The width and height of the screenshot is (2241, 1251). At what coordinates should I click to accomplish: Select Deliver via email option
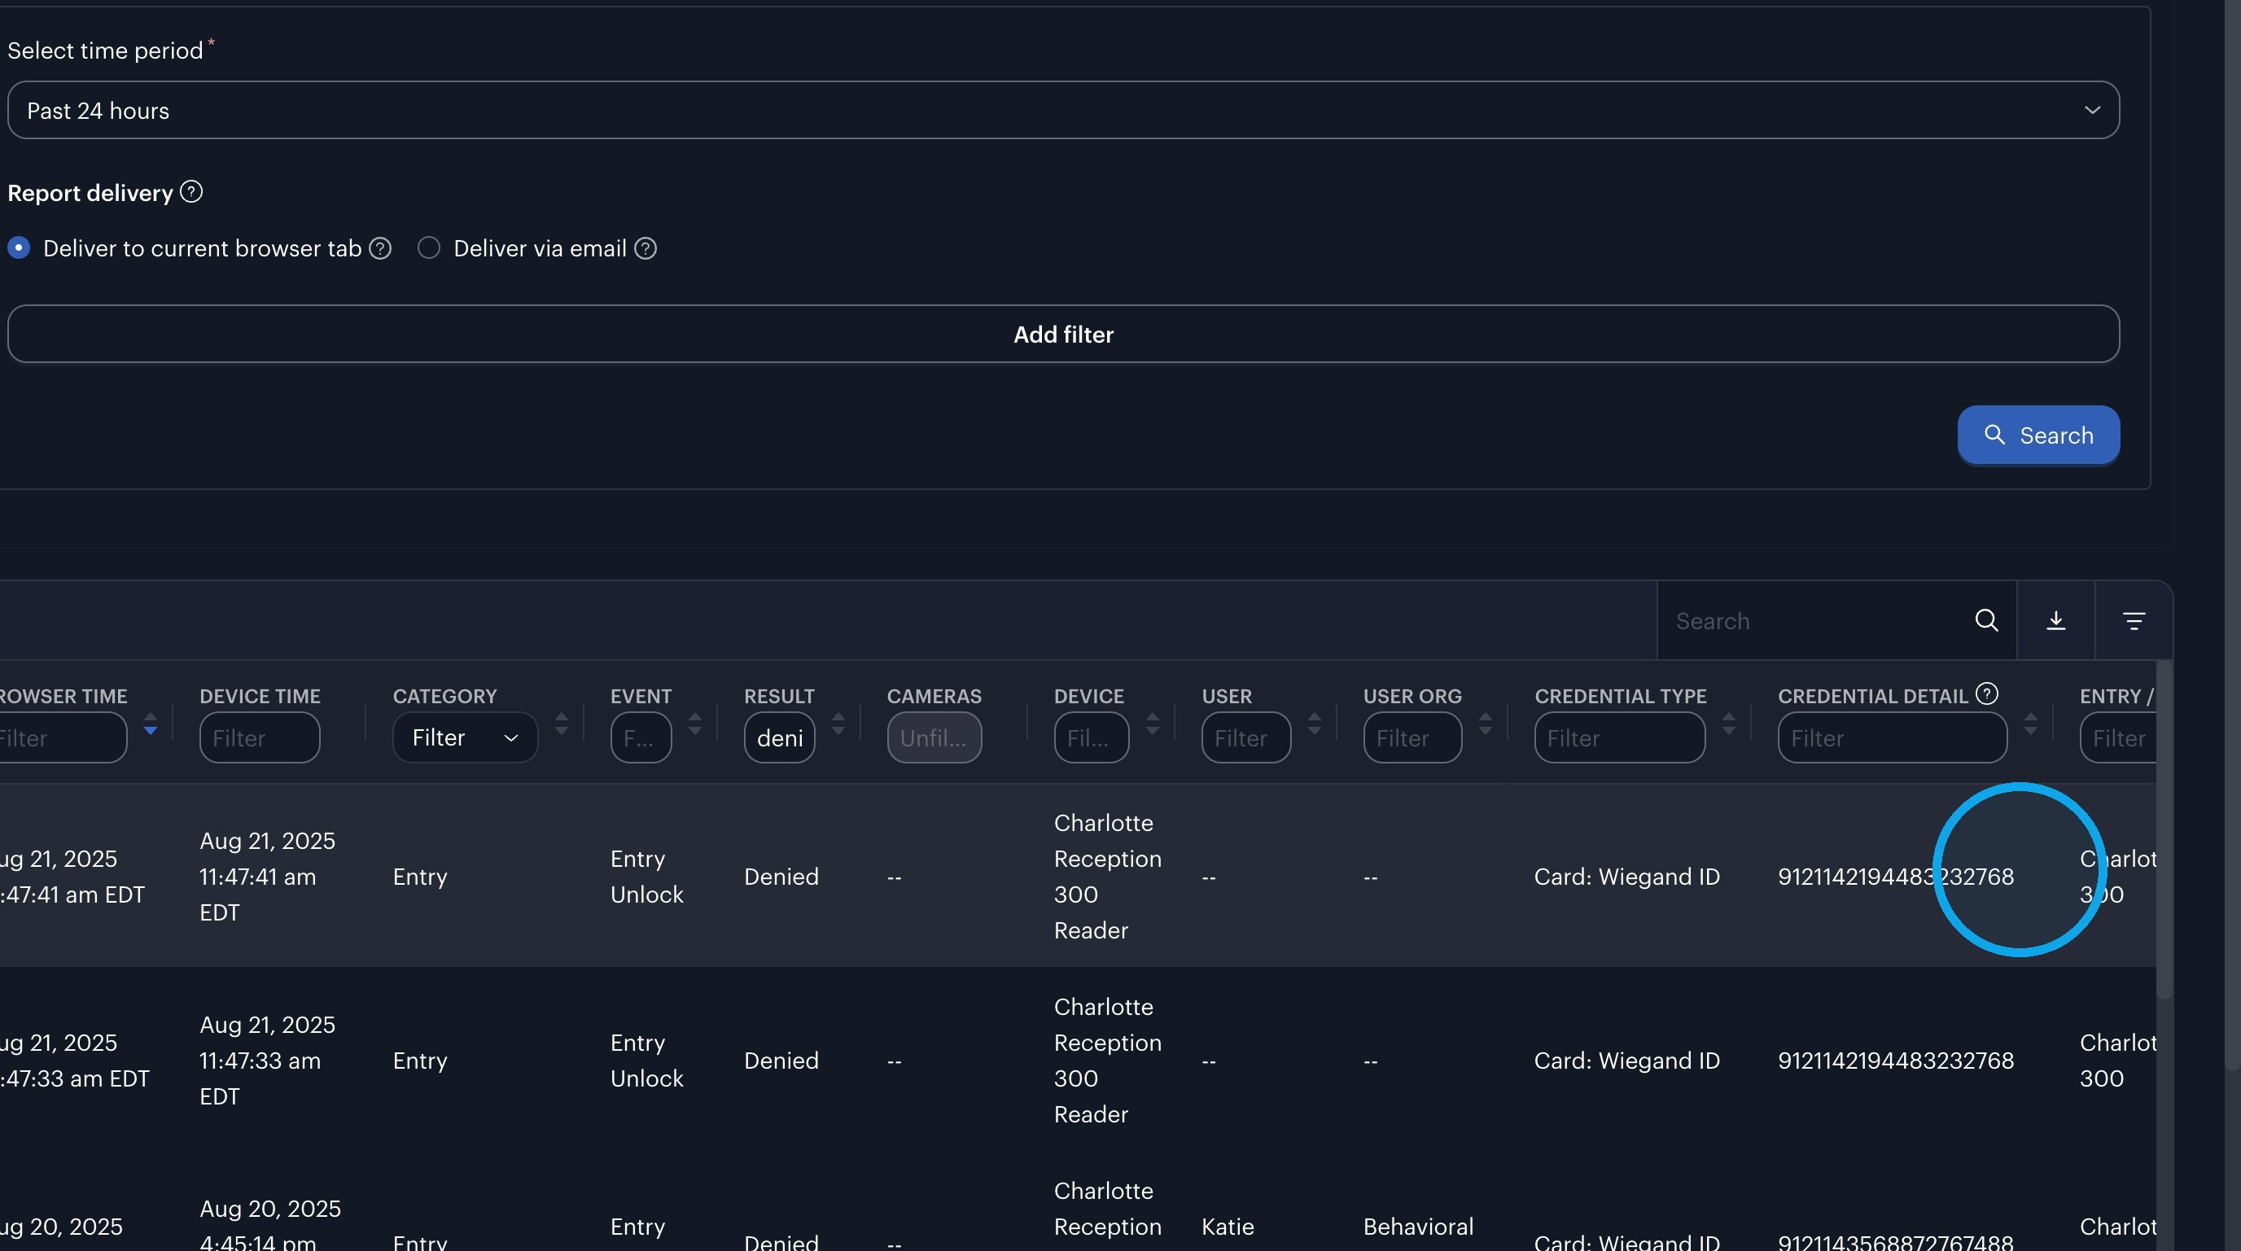[429, 248]
